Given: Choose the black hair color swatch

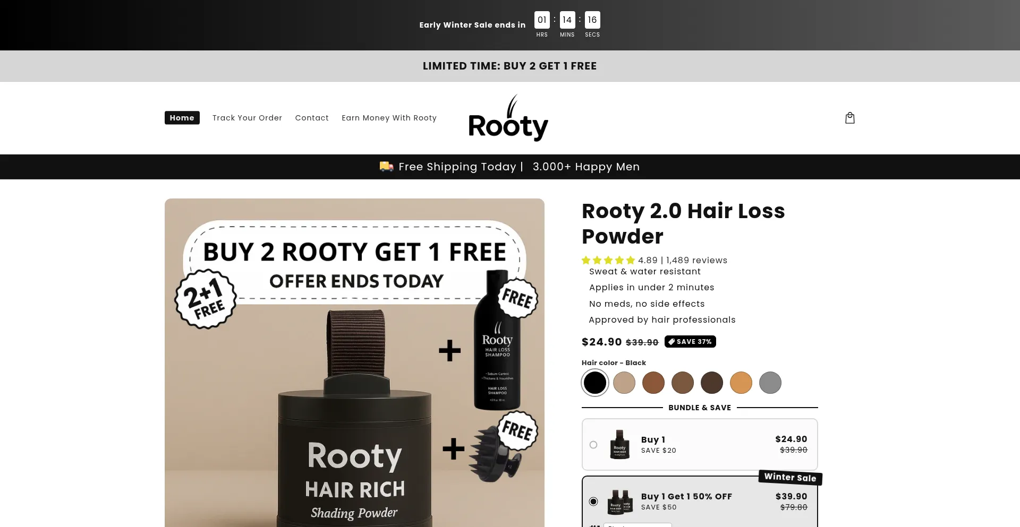Looking at the screenshot, I should pyautogui.click(x=595, y=383).
